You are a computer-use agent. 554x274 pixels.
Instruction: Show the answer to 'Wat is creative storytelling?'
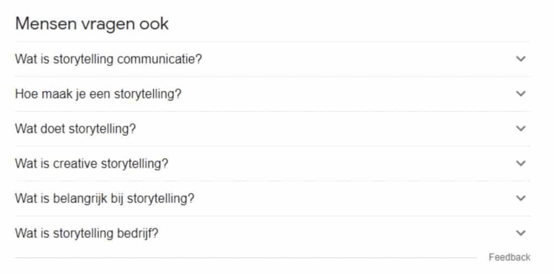[91, 164]
